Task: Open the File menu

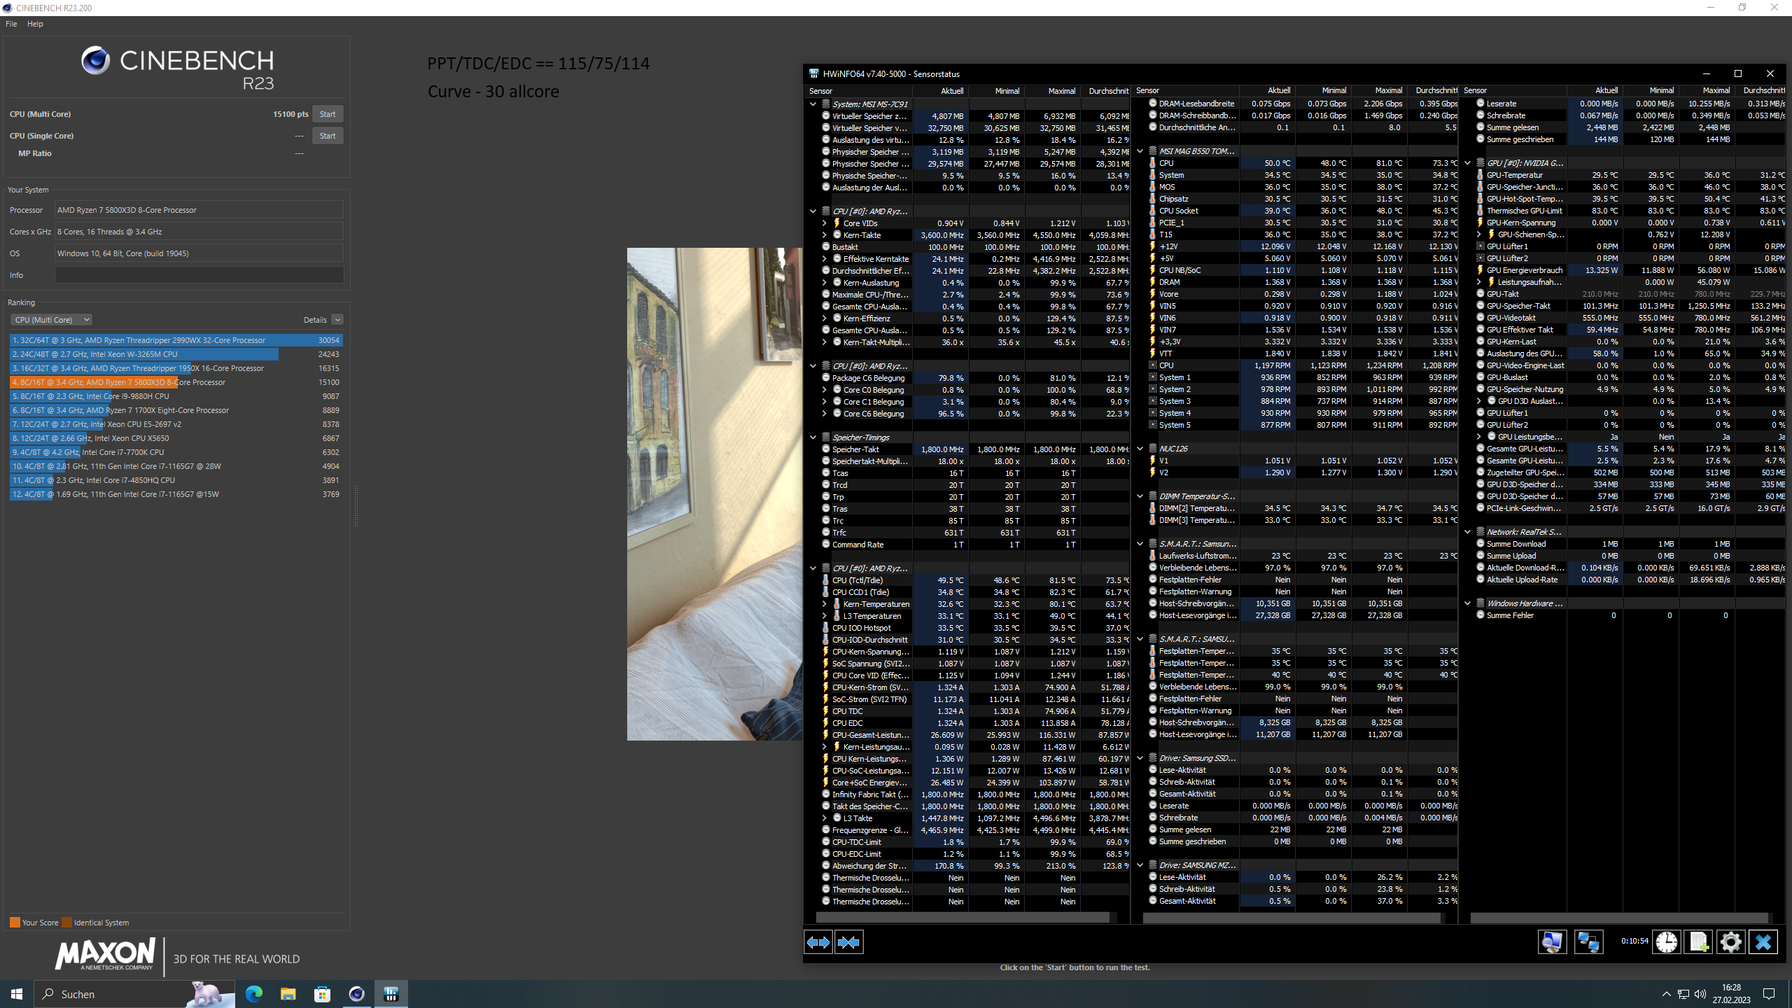Action: [11, 24]
